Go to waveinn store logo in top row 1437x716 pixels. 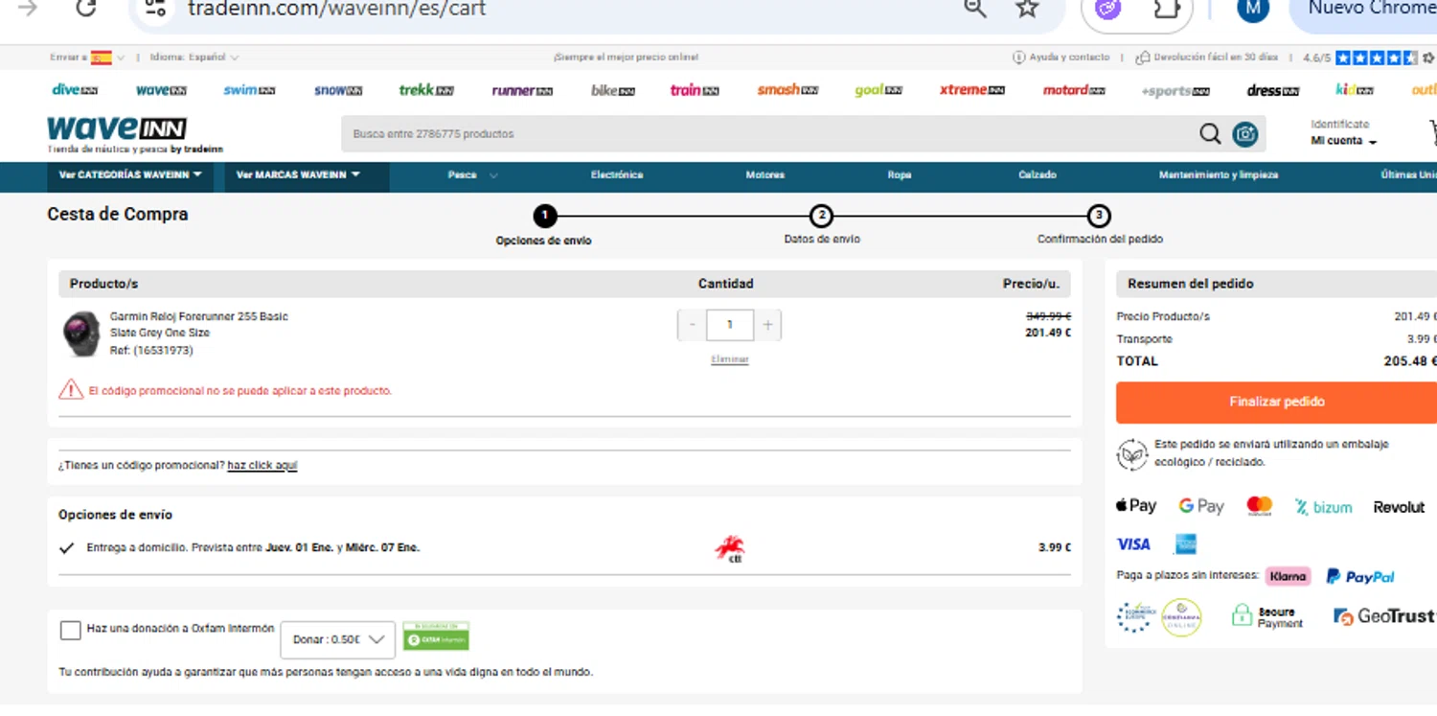click(x=161, y=90)
